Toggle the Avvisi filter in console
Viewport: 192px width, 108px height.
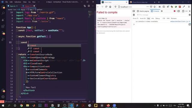pos(143,18)
